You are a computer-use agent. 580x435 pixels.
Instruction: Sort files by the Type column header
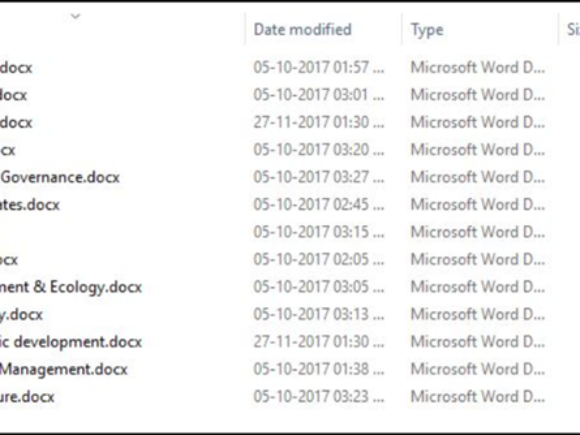[427, 30]
